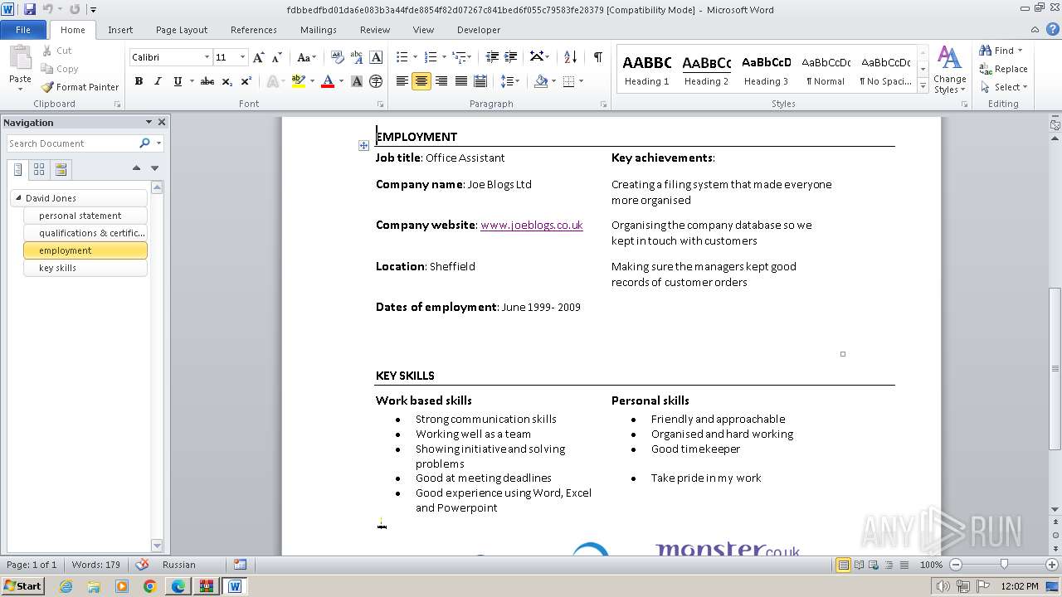Toggle Align Text Right
Viewport: 1062px width, 597px height.
click(441, 81)
